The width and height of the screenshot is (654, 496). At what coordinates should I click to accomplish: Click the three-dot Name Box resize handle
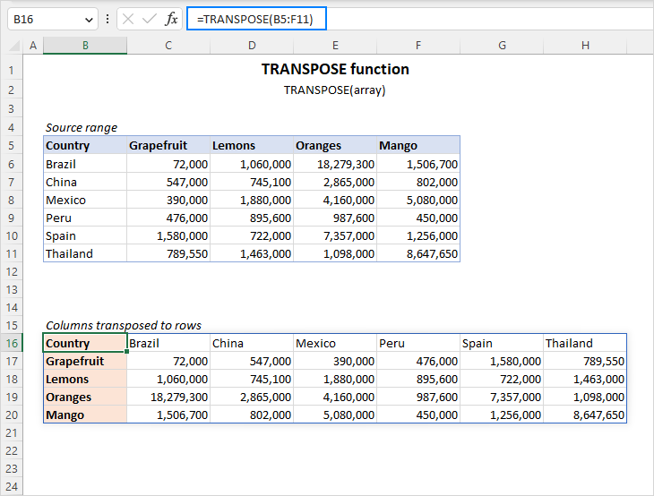click(x=108, y=19)
